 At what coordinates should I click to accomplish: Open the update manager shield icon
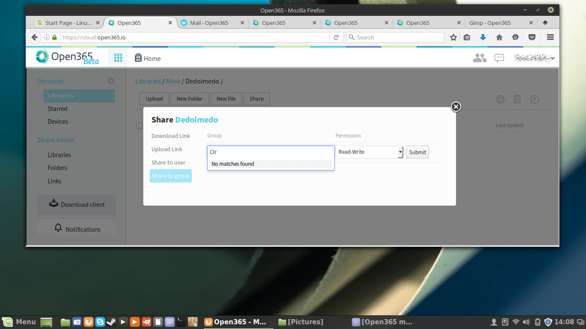pos(548,322)
